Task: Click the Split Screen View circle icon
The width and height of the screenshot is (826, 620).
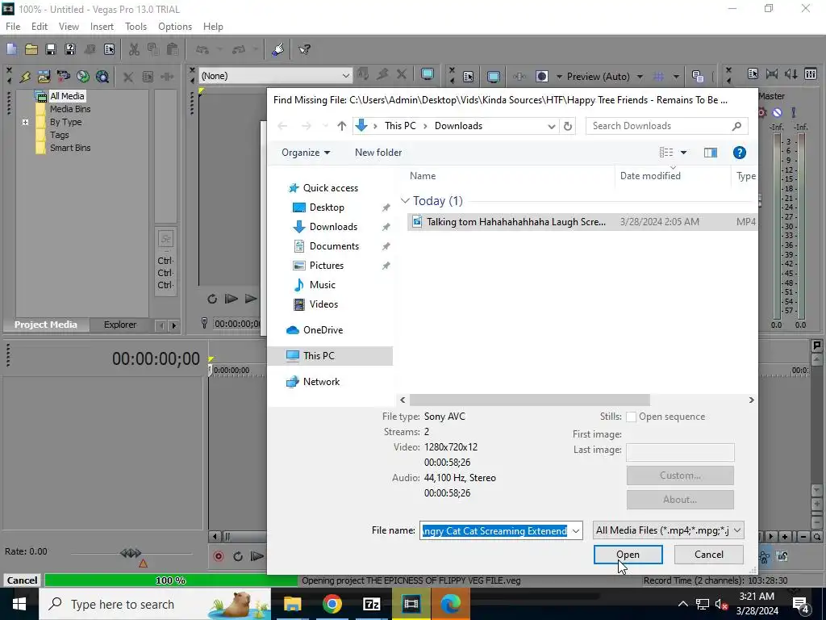Action: [x=541, y=77]
